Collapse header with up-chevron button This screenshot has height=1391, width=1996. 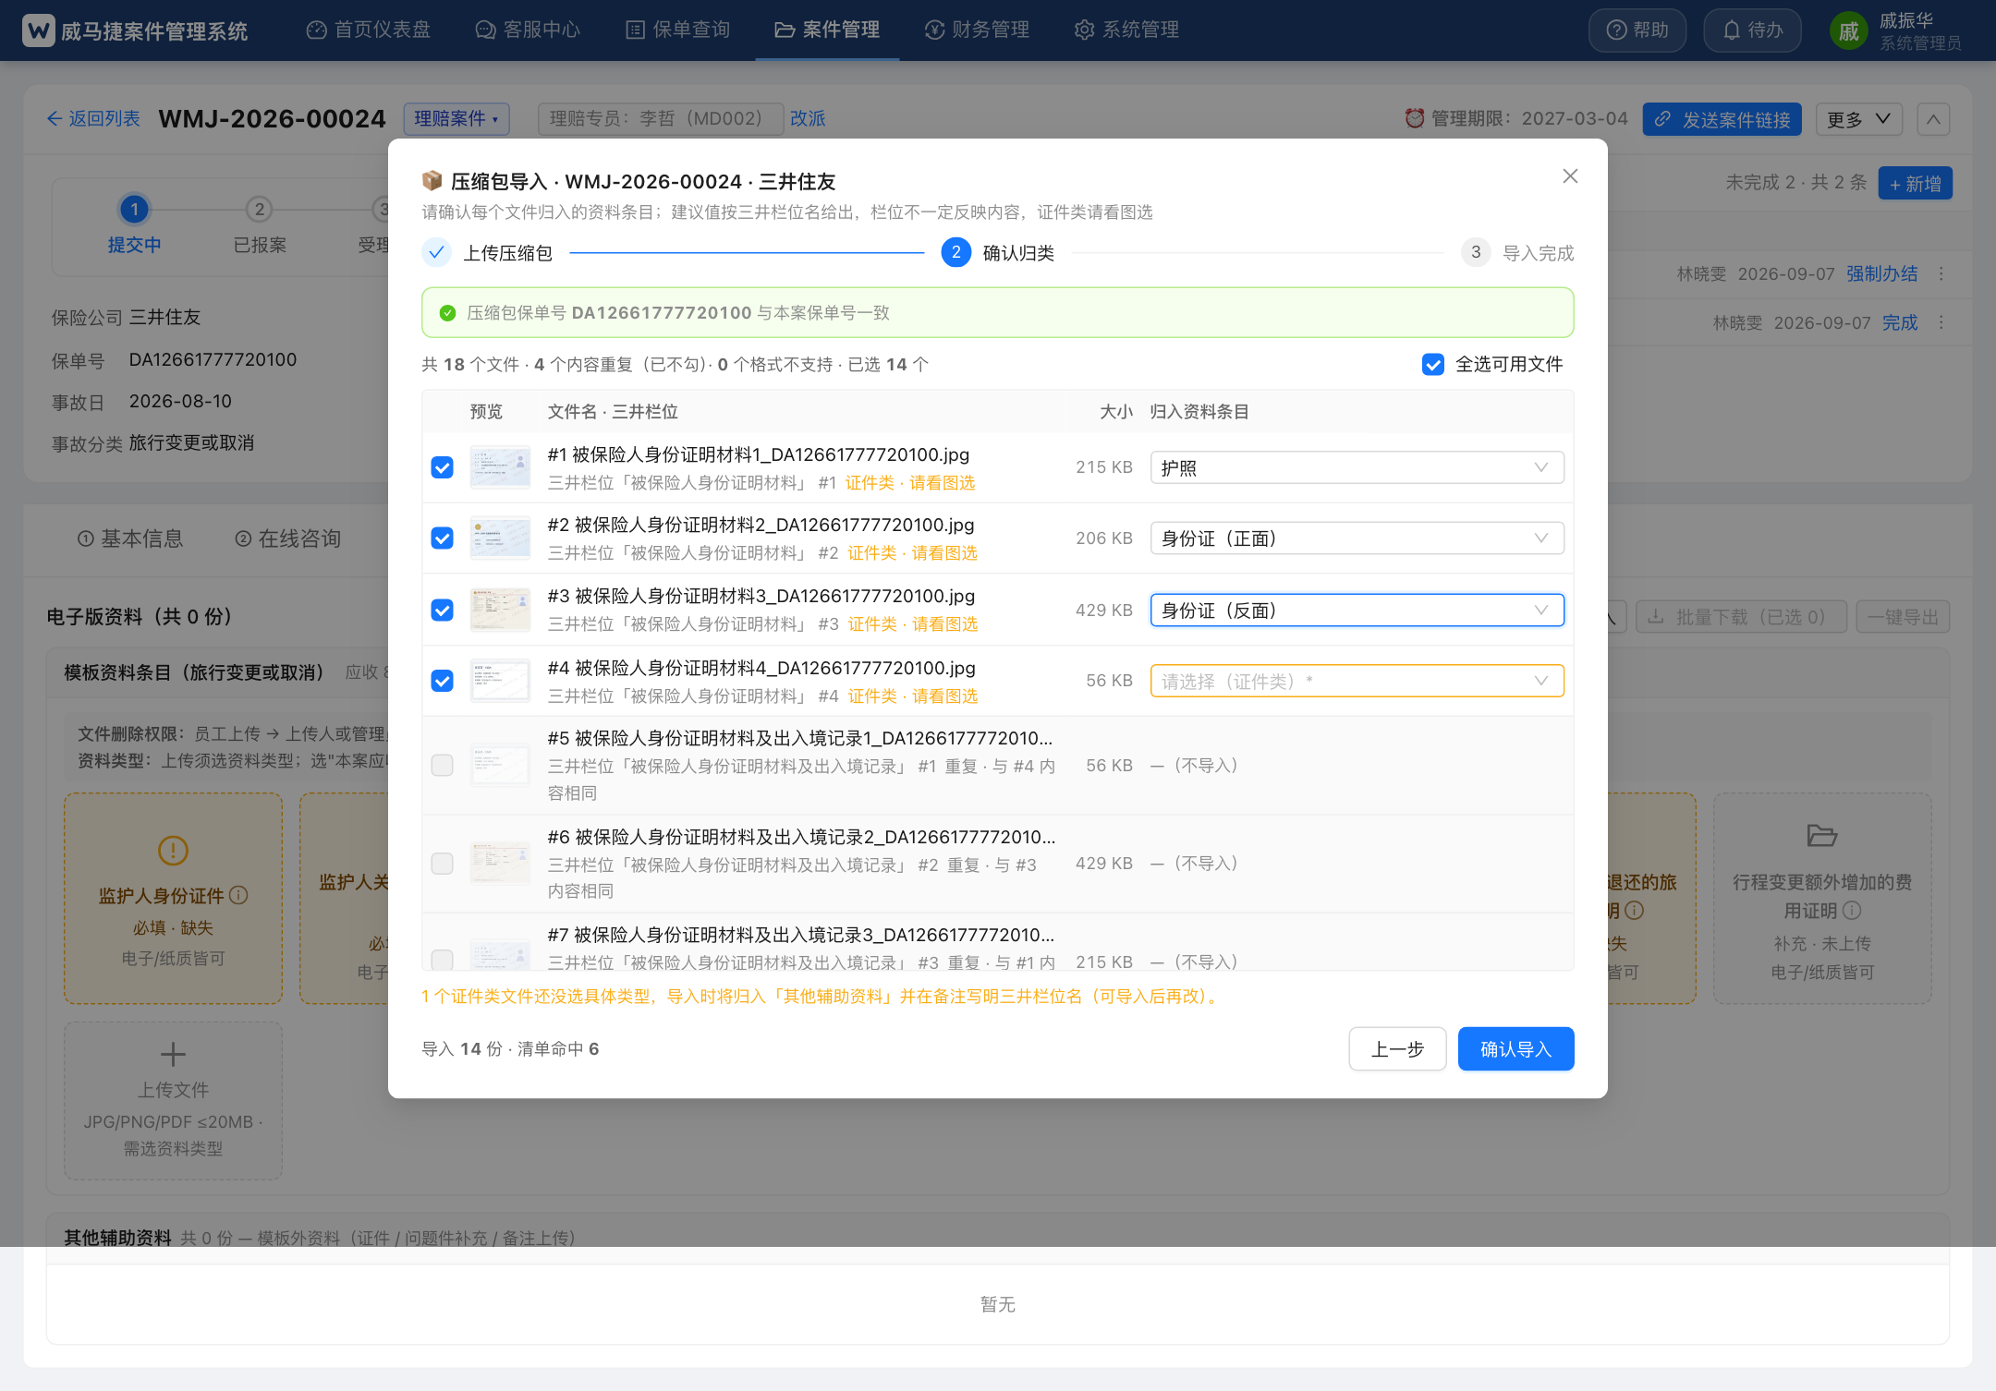(x=1933, y=119)
